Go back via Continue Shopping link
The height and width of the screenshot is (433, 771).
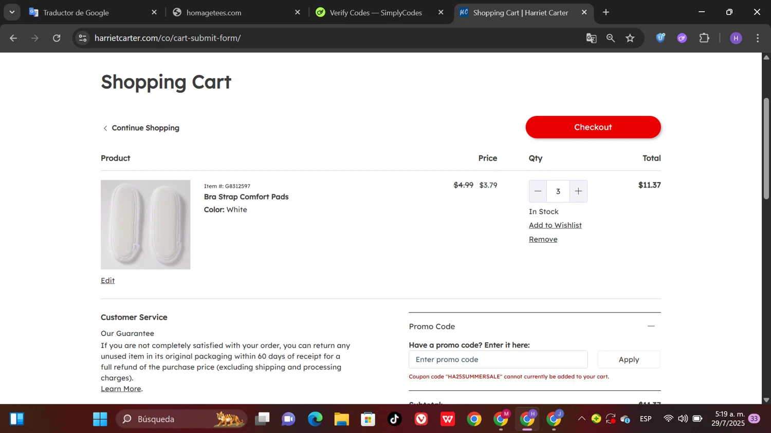pos(141,128)
